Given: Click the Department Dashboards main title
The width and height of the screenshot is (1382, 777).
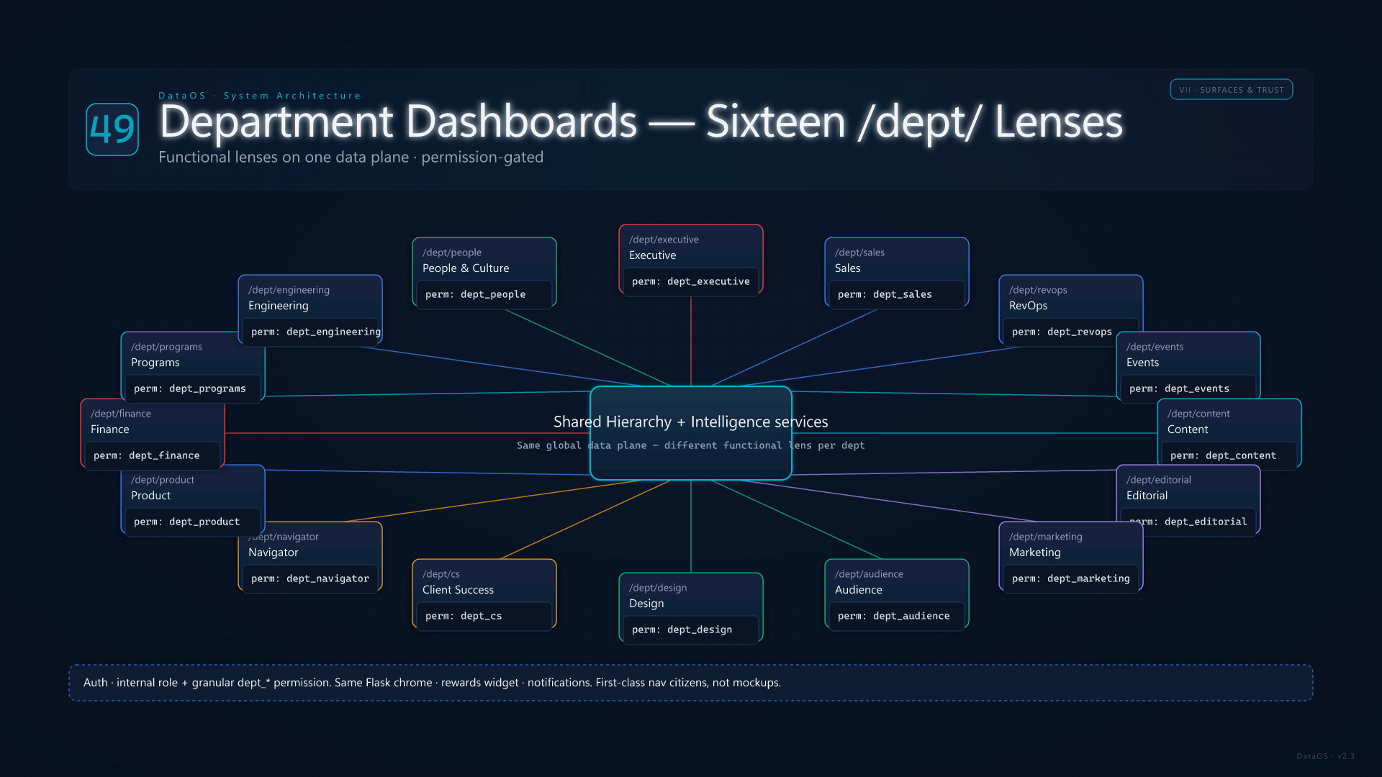Looking at the screenshot, I should click(641, 121).
